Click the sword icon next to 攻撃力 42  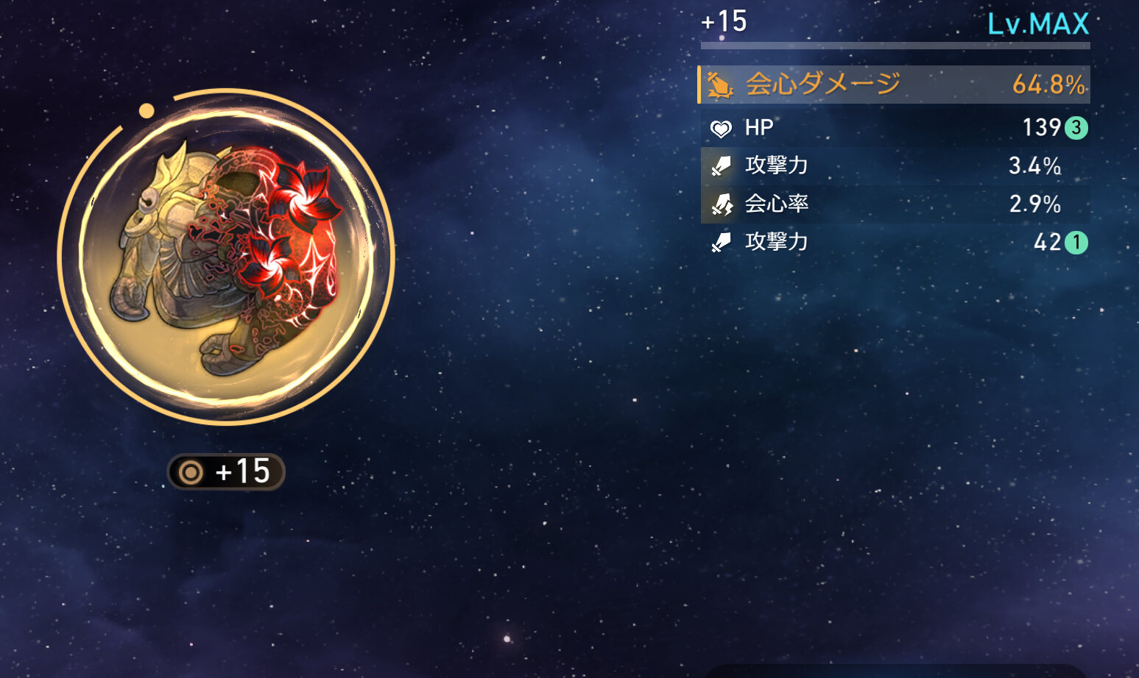[721, 242]
